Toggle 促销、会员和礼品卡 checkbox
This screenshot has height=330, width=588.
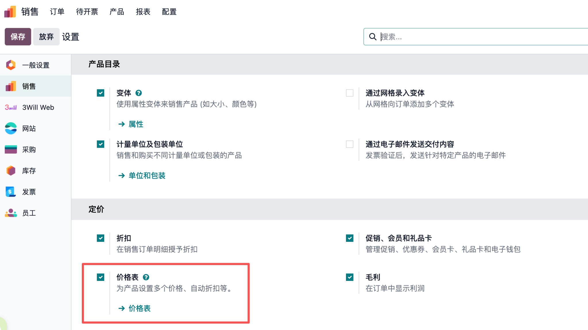pos(350,238)
